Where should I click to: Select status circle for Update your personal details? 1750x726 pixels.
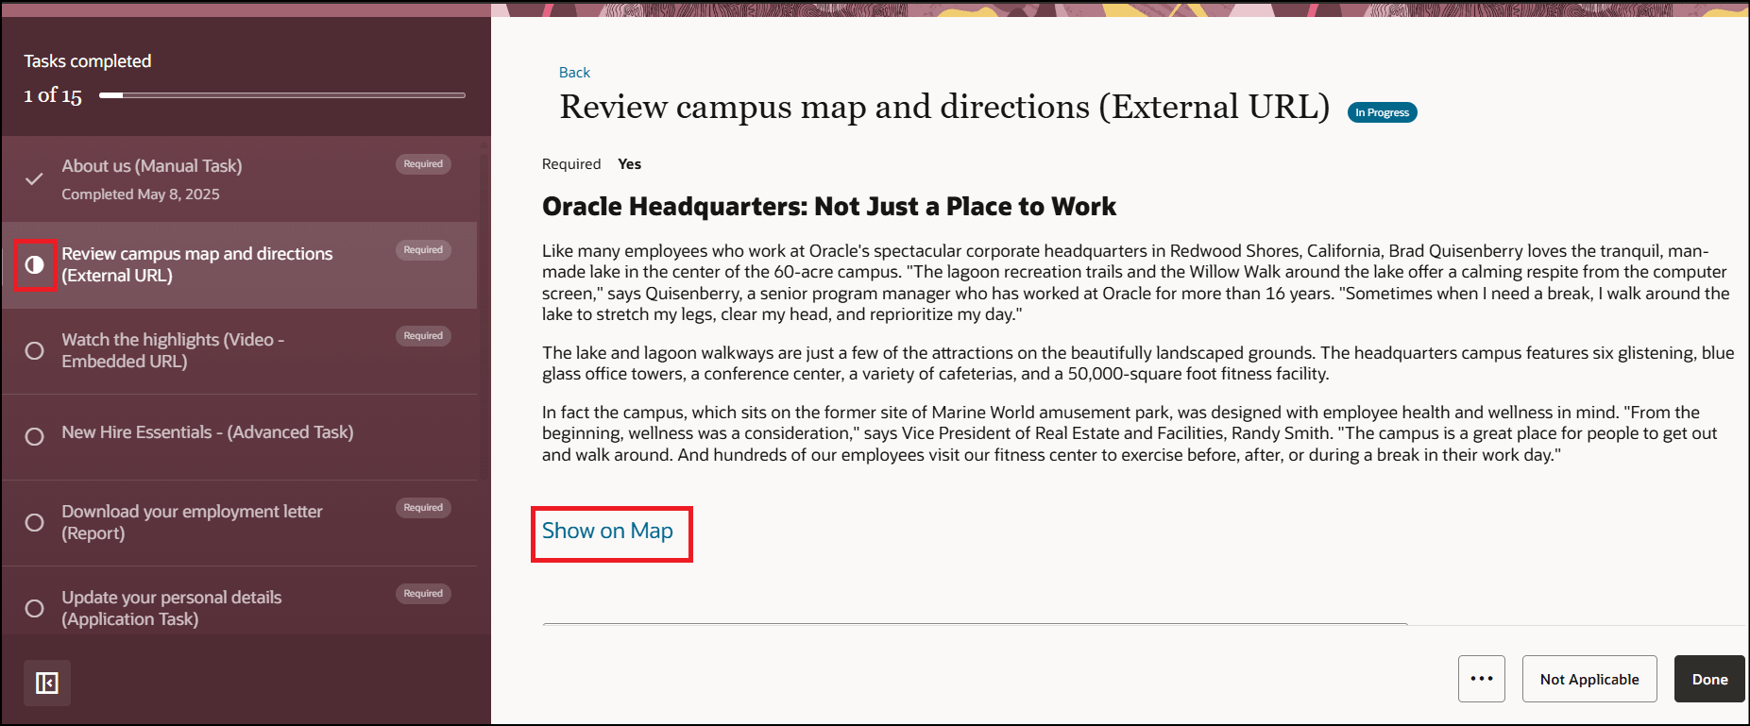click(34, 608)
